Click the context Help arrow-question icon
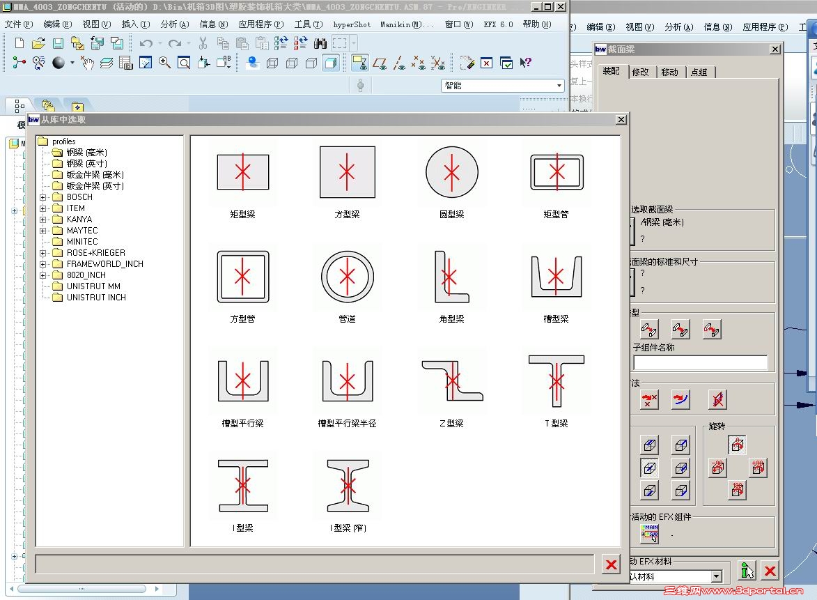The image size is (817, 600). (x=526, y=63)
